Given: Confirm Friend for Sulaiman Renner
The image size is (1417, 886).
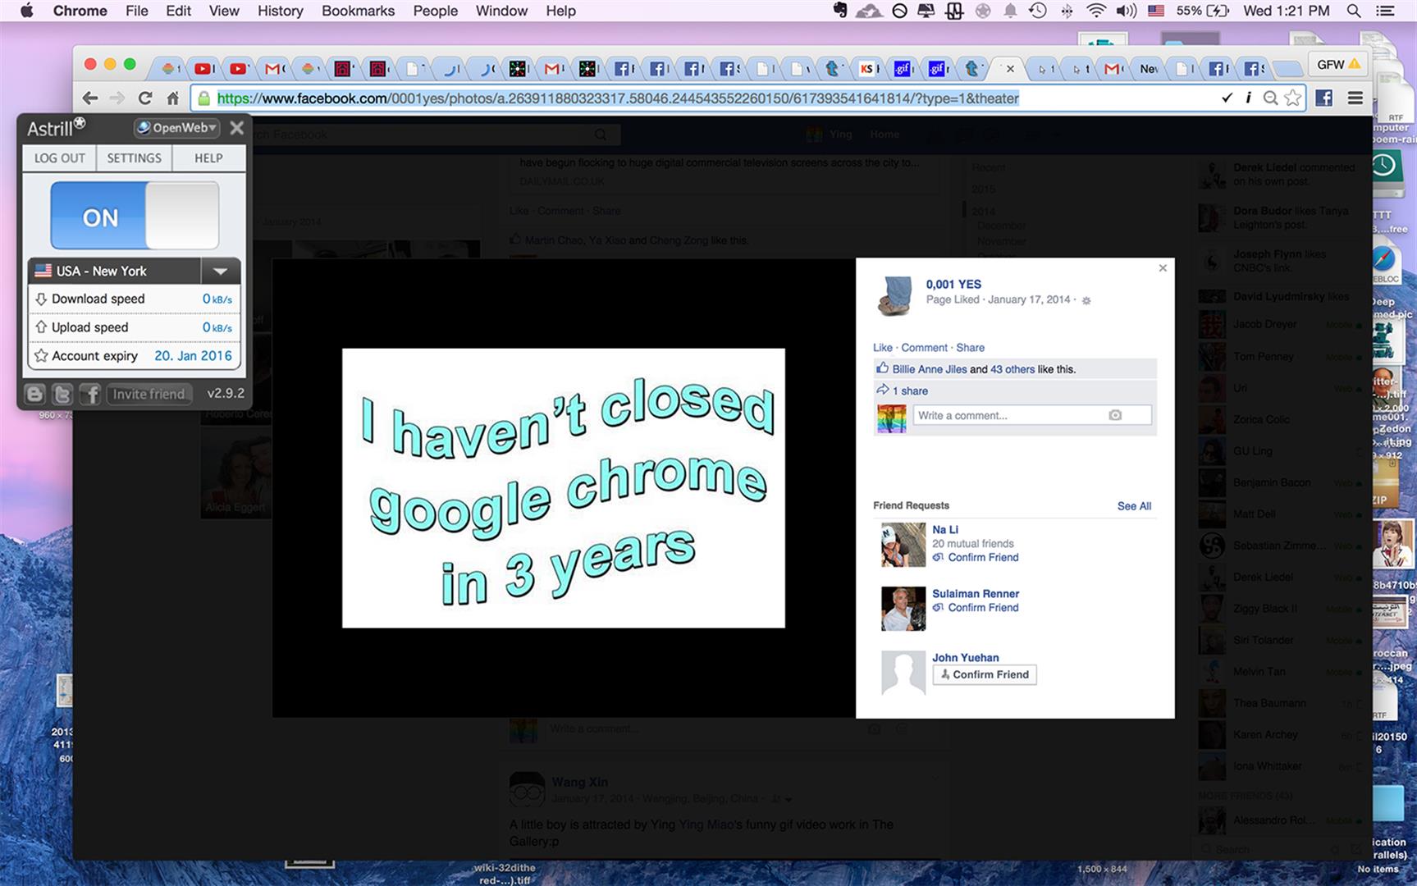Looking at the screenshot, I should point(983,608).
